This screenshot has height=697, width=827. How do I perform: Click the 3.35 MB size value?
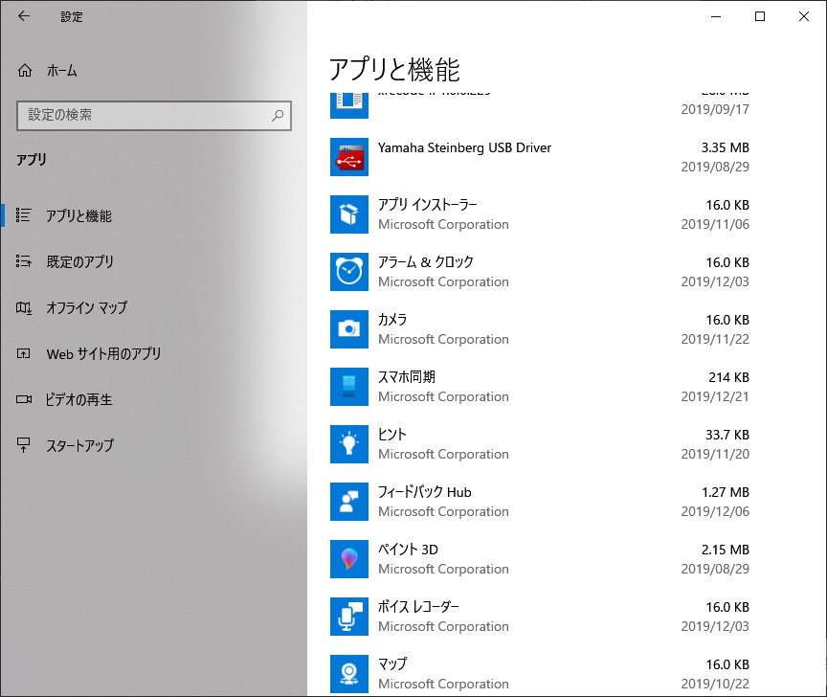726,147
